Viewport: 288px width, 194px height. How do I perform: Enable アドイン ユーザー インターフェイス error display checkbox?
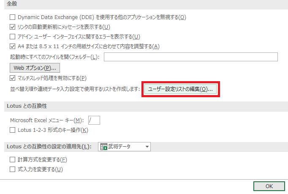click(x=12, y=37)
